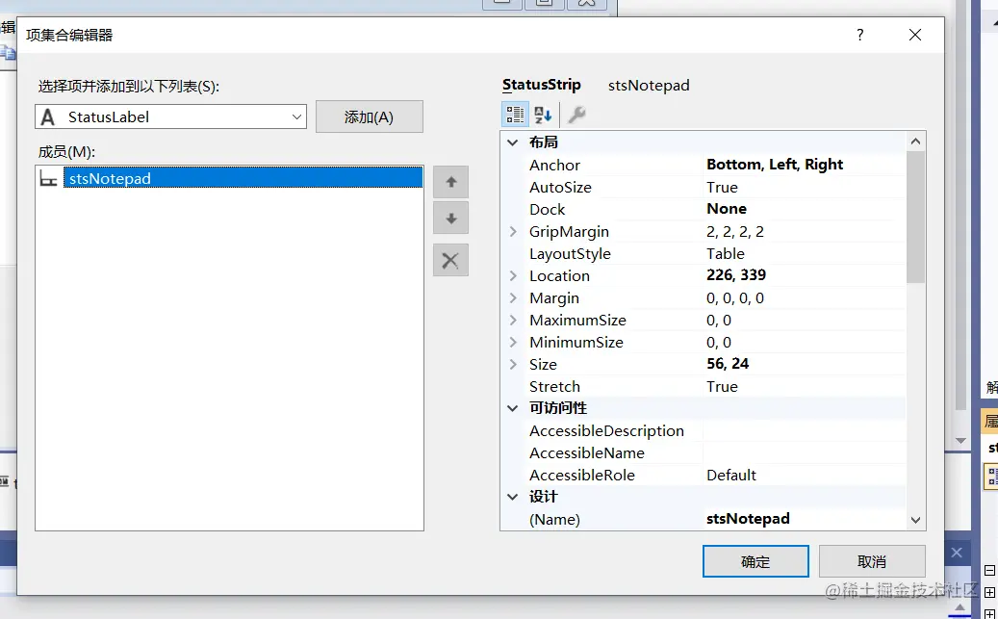
Task: Click the AccessibleName value field
Action: (x=804, y=452)
